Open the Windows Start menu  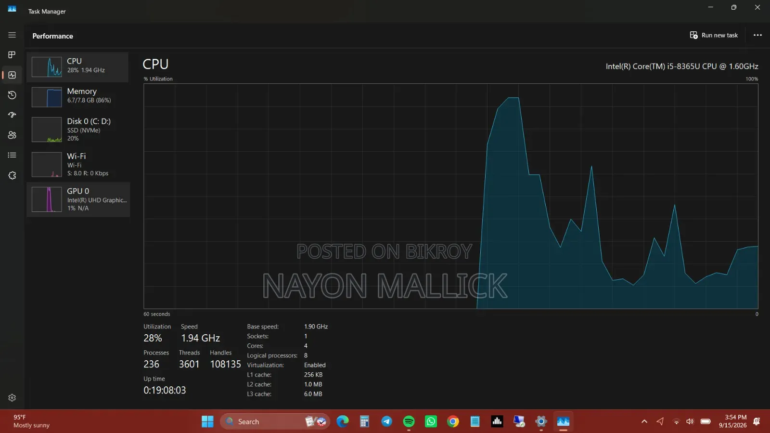207,421
